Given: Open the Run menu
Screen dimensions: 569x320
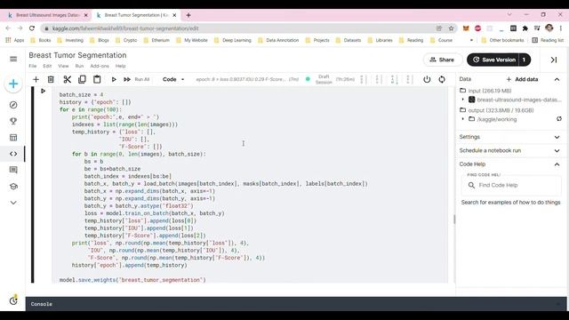Looking at the screenshot, I should pos(79,66).
